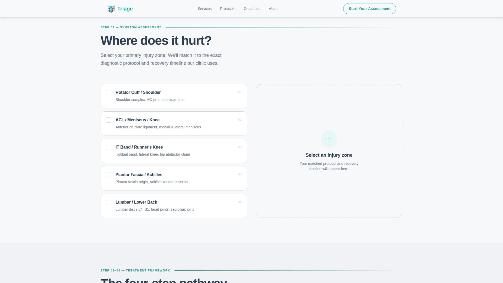Screen dimensions: 503x283
Task: Open the Services nav item
Action: point(205,9)
